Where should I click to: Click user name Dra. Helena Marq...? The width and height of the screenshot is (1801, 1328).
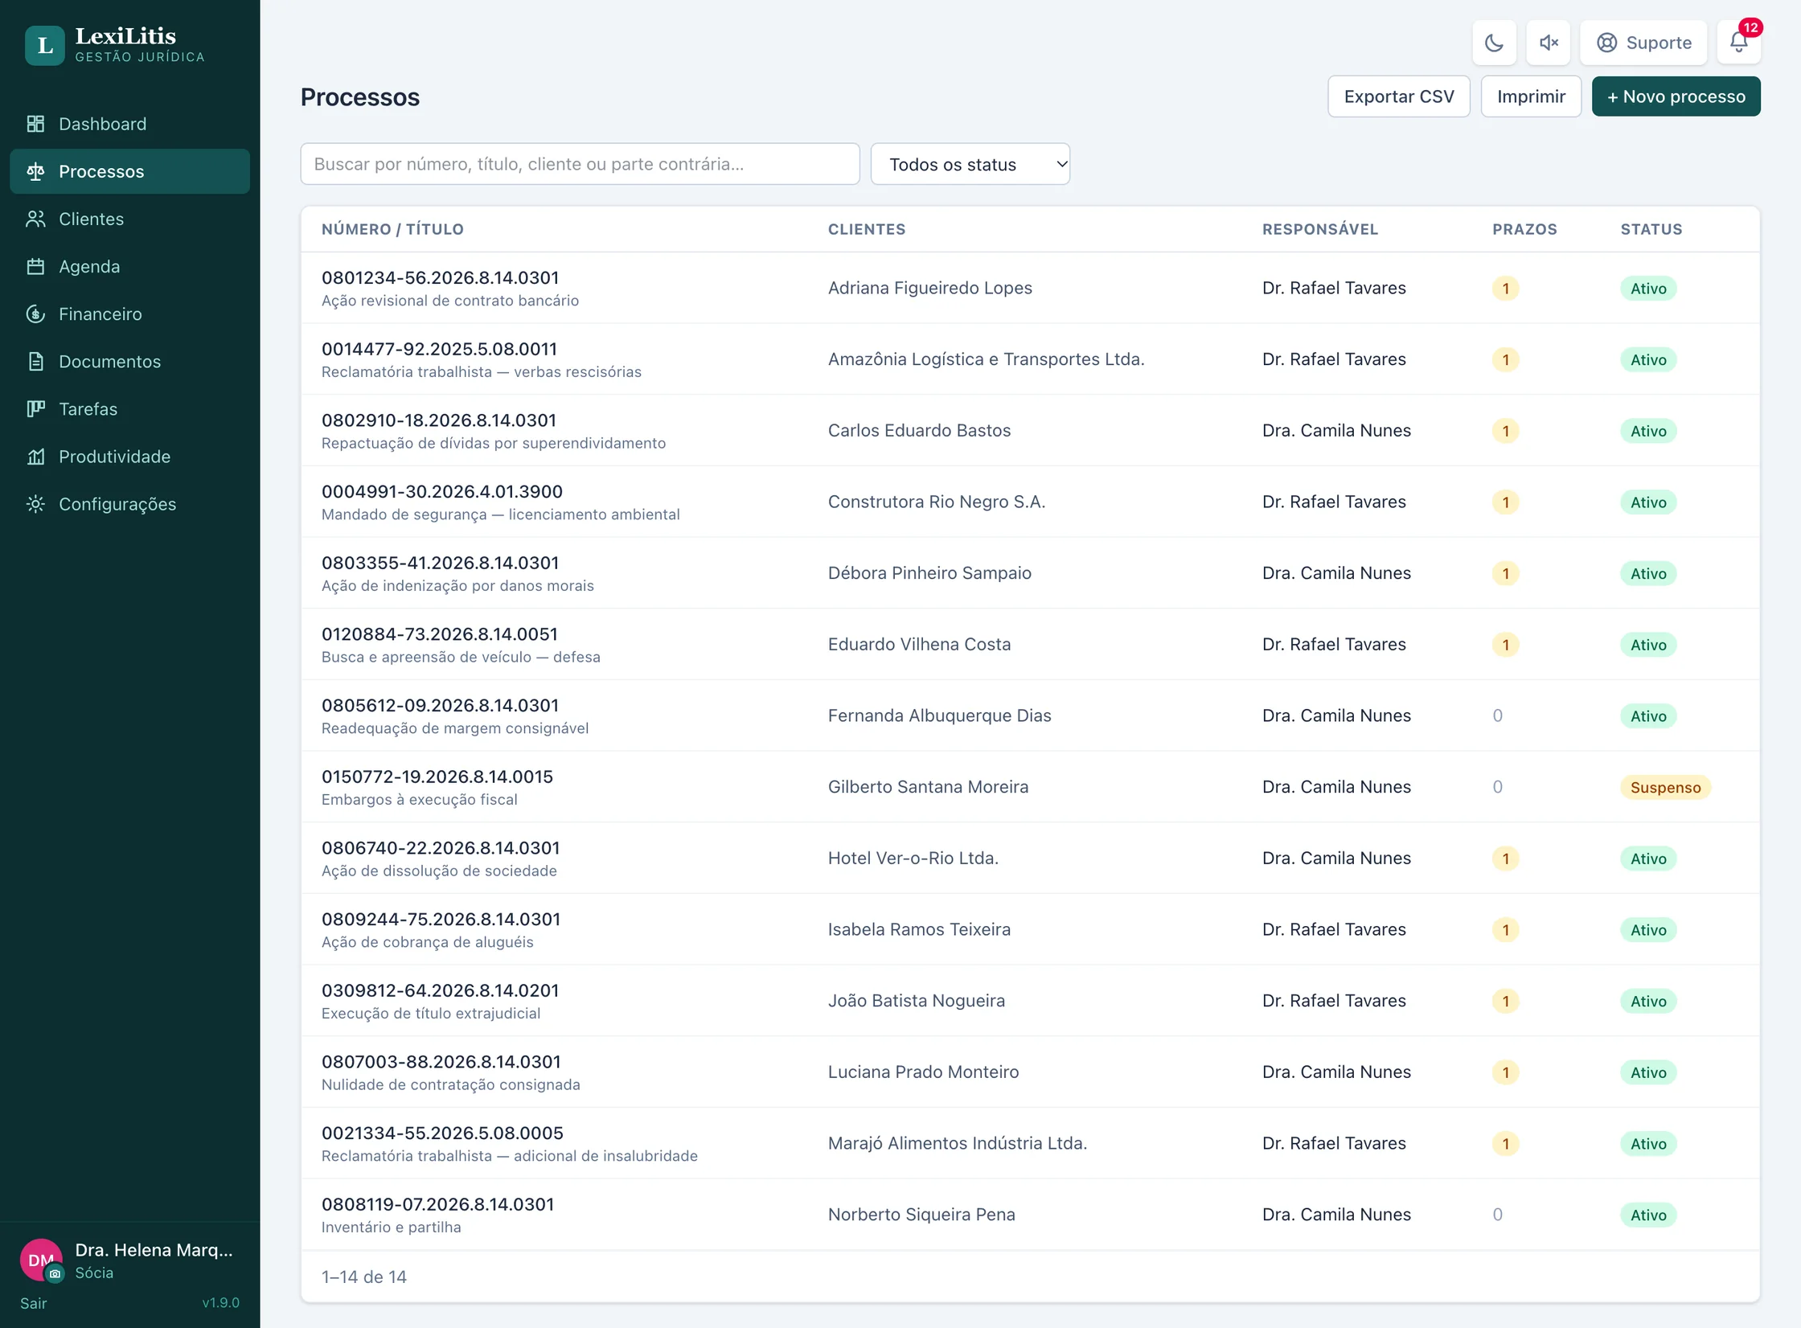[x=154, y=1250]
